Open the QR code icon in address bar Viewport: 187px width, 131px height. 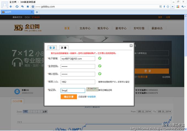pyautogui.click(x=161, y=7)
